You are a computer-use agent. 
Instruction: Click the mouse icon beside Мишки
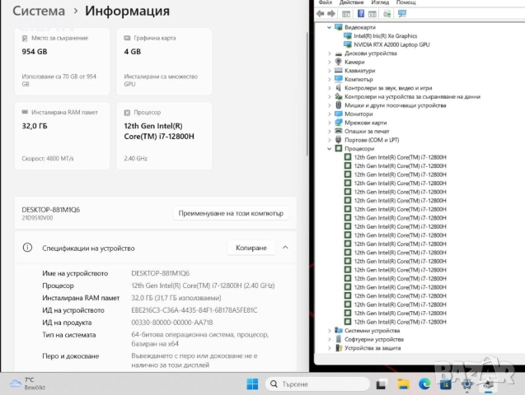[x=339, y=105]
